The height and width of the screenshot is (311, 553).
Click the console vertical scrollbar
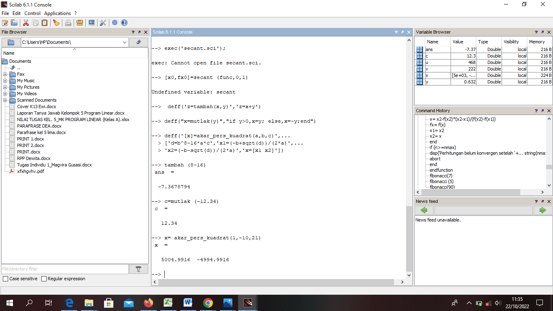pyautogui.click(x=409, y=239)
